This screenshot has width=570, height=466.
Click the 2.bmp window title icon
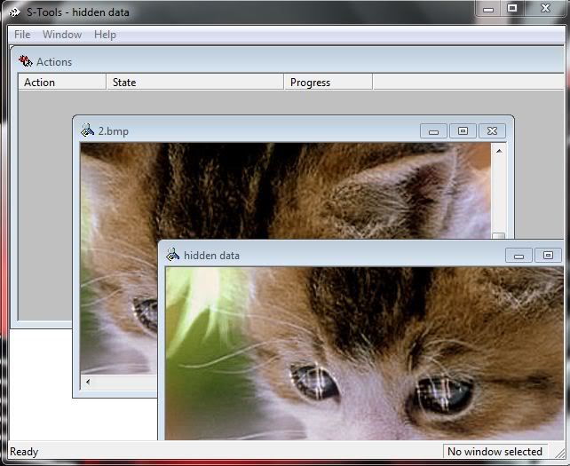click(x=87, y=130)
